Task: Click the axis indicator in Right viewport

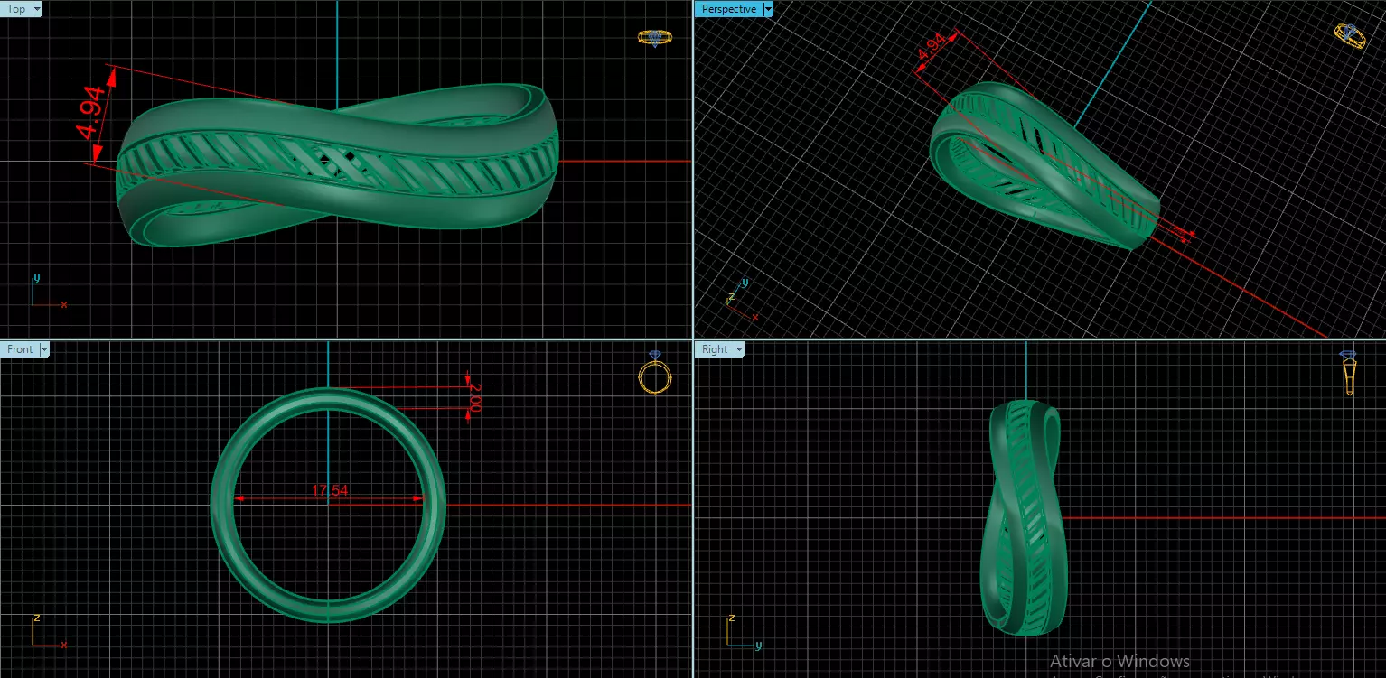Action: (x=743, y=631)
